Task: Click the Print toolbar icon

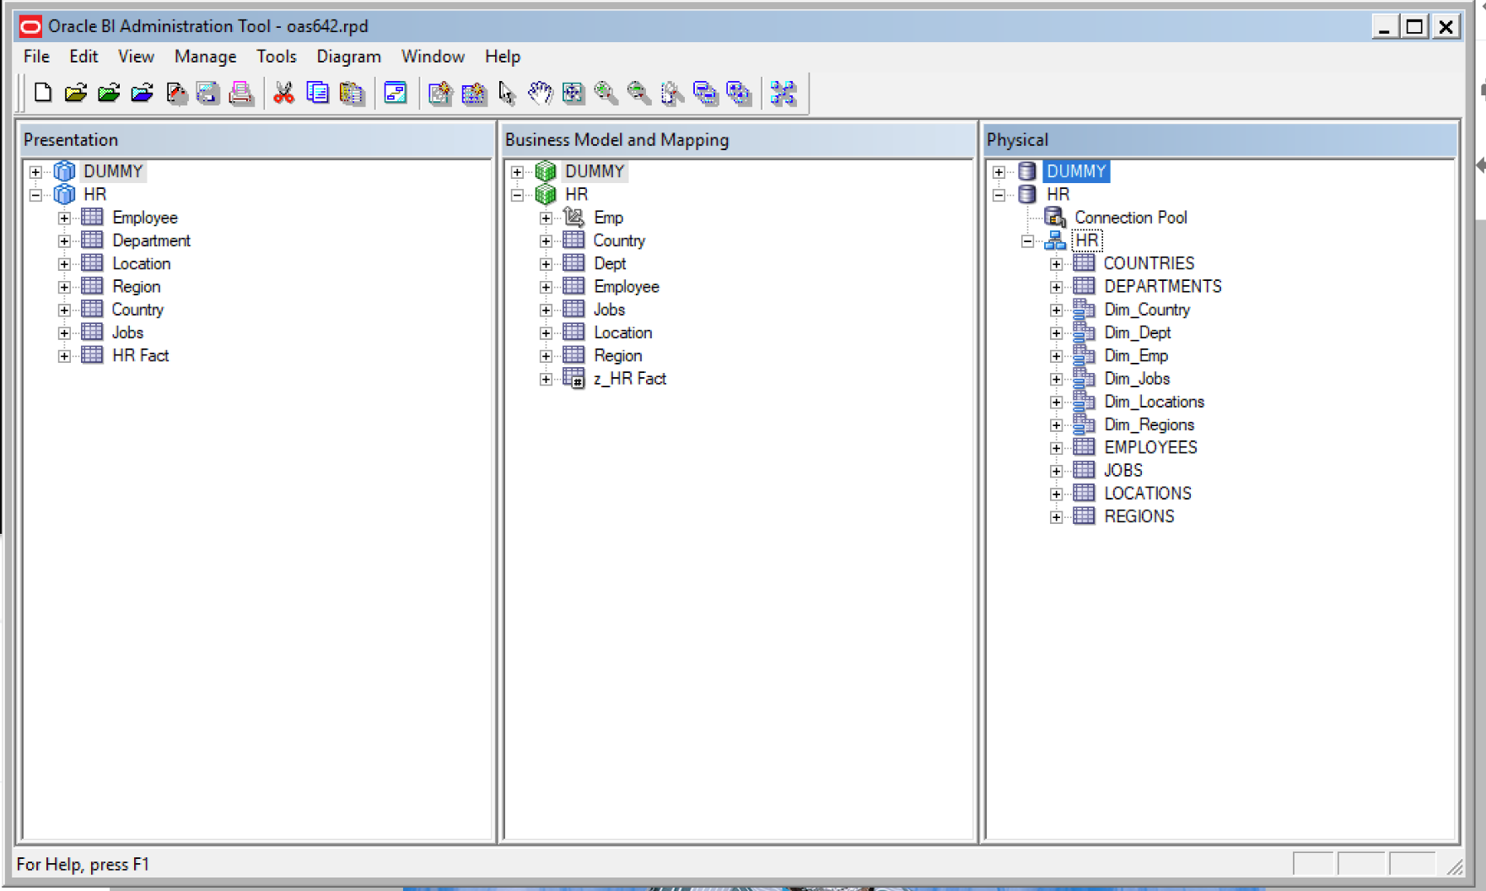Action: (x=242, y=93)
